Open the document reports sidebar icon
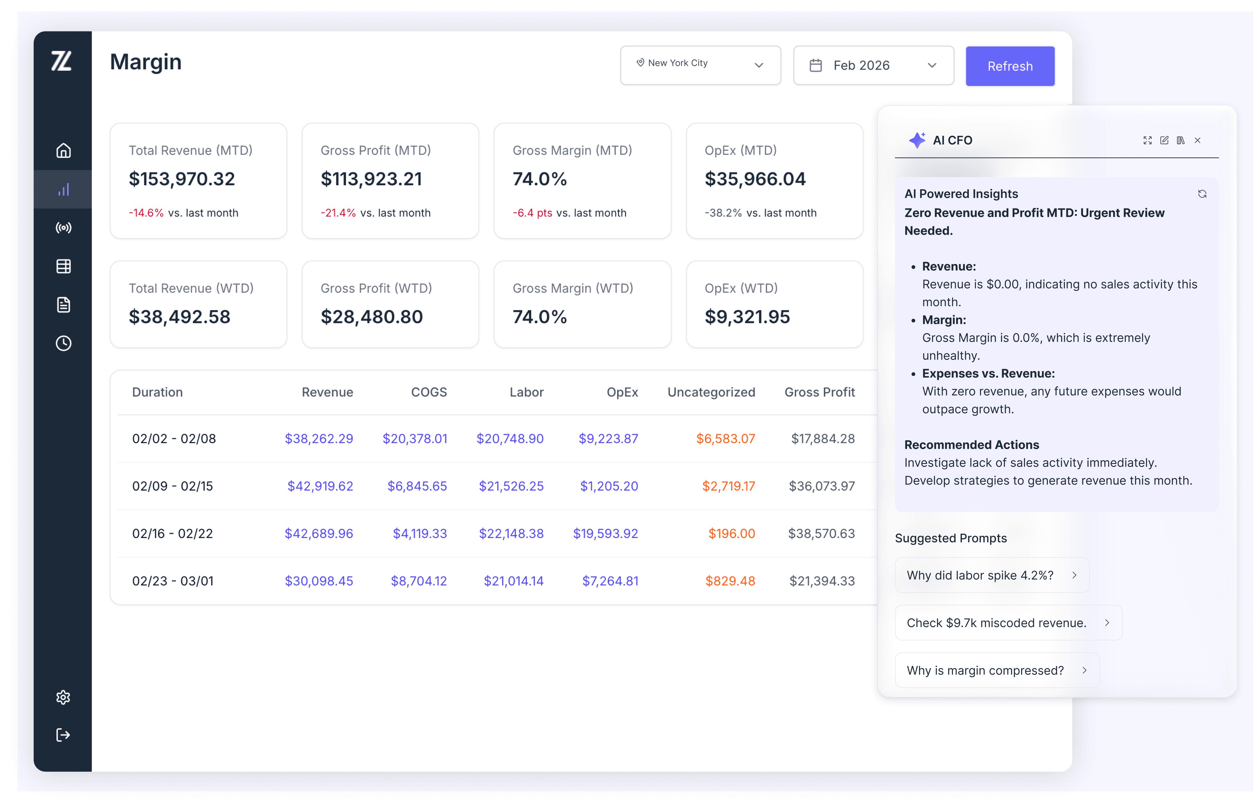Screen dimensions: 1253x808 (63, 305)
